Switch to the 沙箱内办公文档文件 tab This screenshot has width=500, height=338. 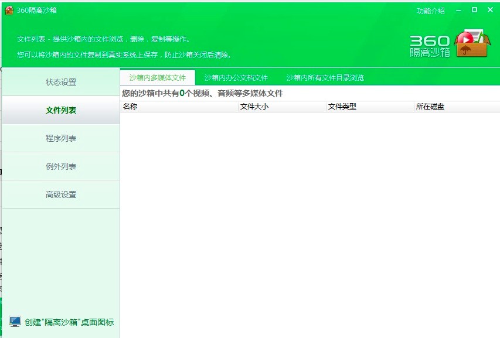tap(236, 77)
